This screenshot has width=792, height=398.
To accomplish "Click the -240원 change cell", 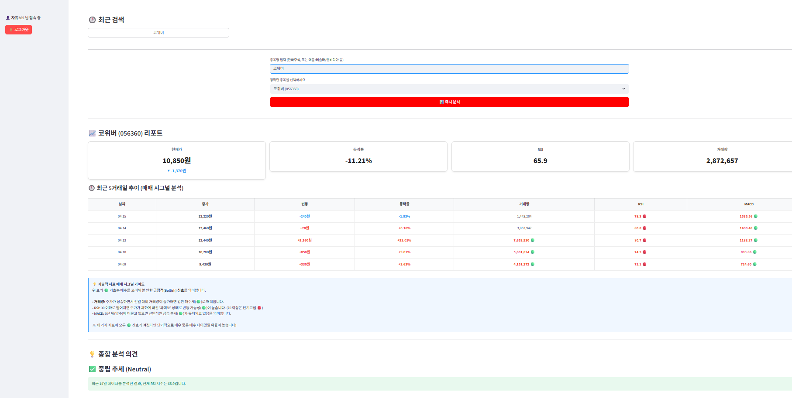I will (x=305, y=216).
